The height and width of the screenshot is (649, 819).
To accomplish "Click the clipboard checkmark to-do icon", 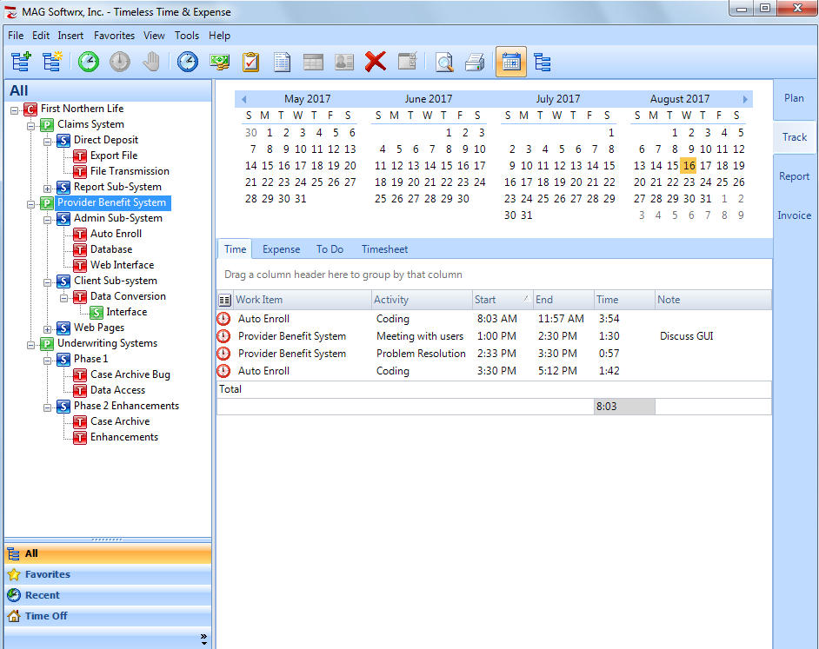I will (251, 62).
